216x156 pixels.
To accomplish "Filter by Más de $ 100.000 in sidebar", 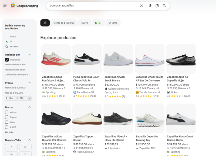I will tap(14, 93).
